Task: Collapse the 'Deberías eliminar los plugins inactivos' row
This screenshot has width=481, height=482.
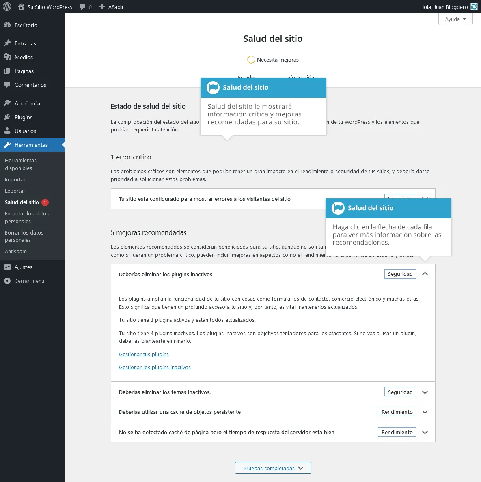Action: click(x=425, y=274)
